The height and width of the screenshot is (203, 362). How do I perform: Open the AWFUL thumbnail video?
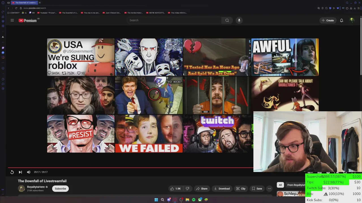pos(285,57)
